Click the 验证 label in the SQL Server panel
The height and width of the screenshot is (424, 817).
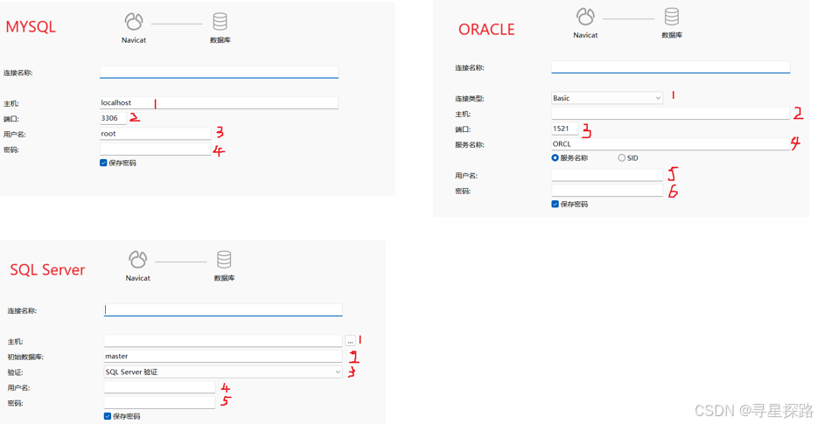click(15, 372)
